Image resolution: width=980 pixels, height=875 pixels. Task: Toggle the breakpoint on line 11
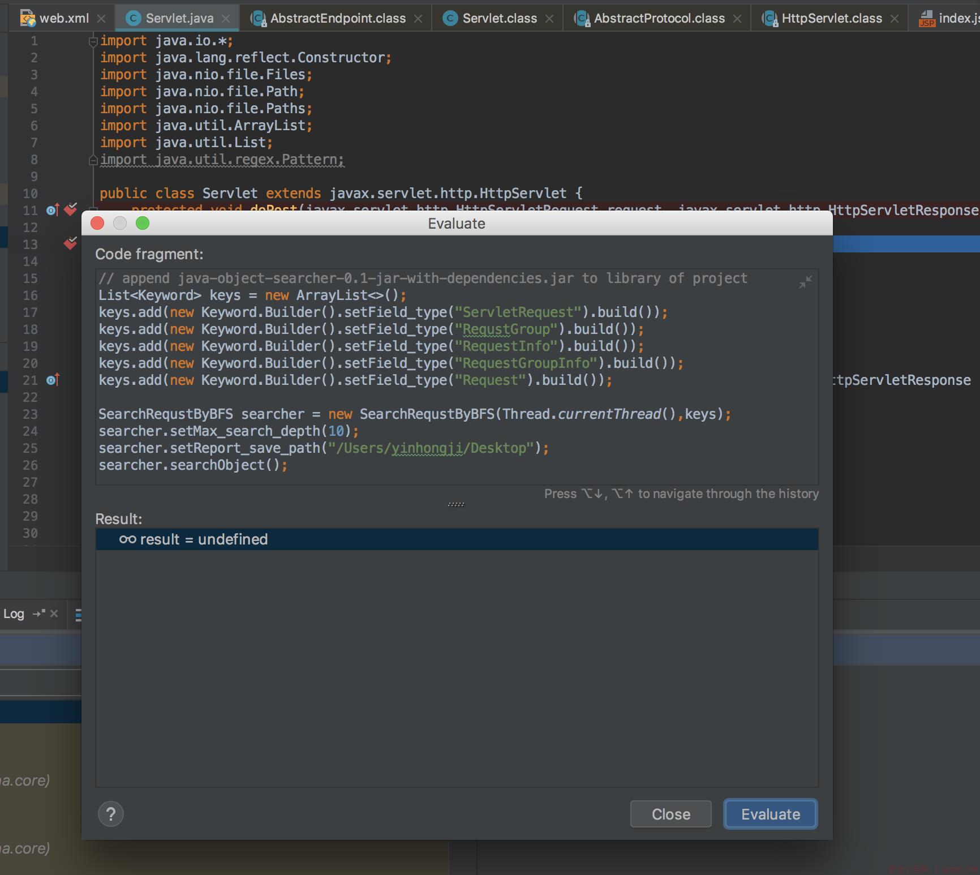[x=71, y=209]
